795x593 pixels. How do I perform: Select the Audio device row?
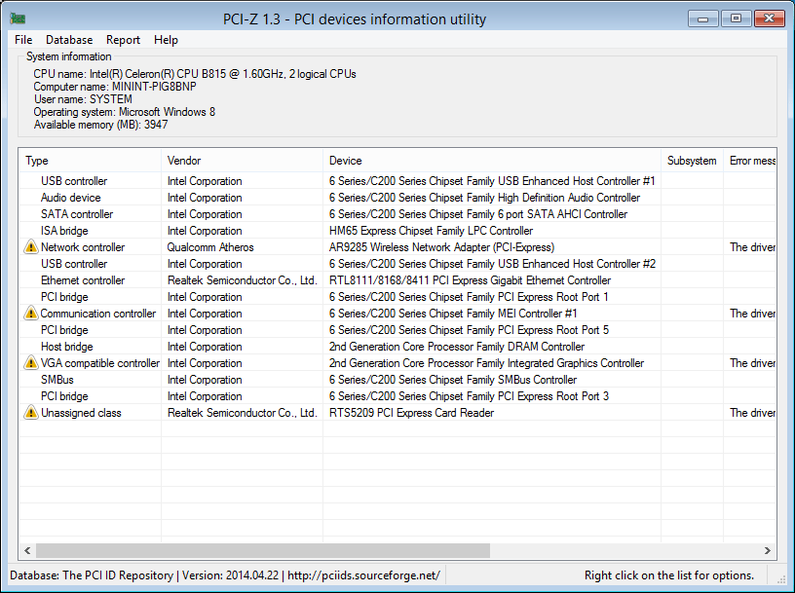398,198
